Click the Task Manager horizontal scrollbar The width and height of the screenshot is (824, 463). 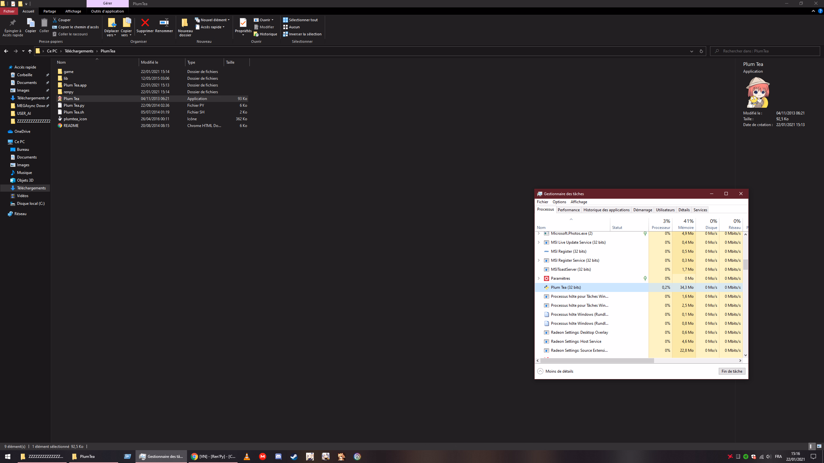[x=597, y=360]
